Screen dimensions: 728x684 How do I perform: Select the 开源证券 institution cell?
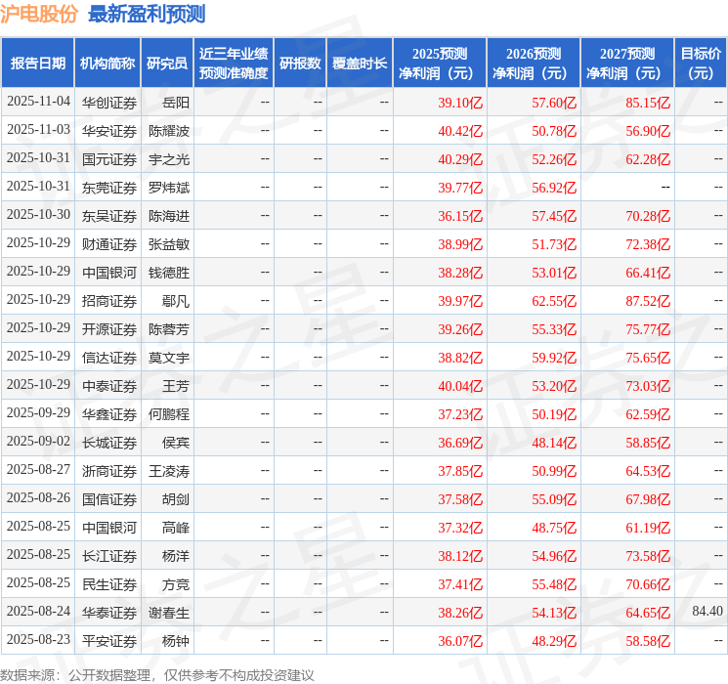tap(109, 329)
